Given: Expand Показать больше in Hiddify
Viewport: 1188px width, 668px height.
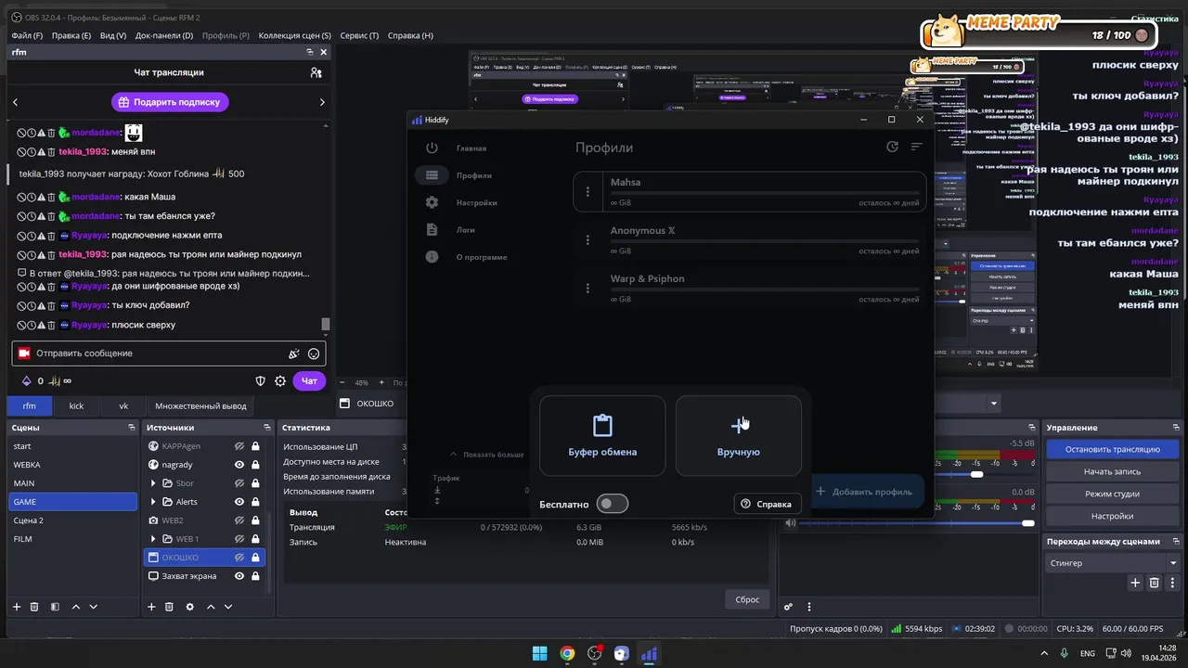Looking at the screenshot, I should pyautogui.click(x=486, y=455).
